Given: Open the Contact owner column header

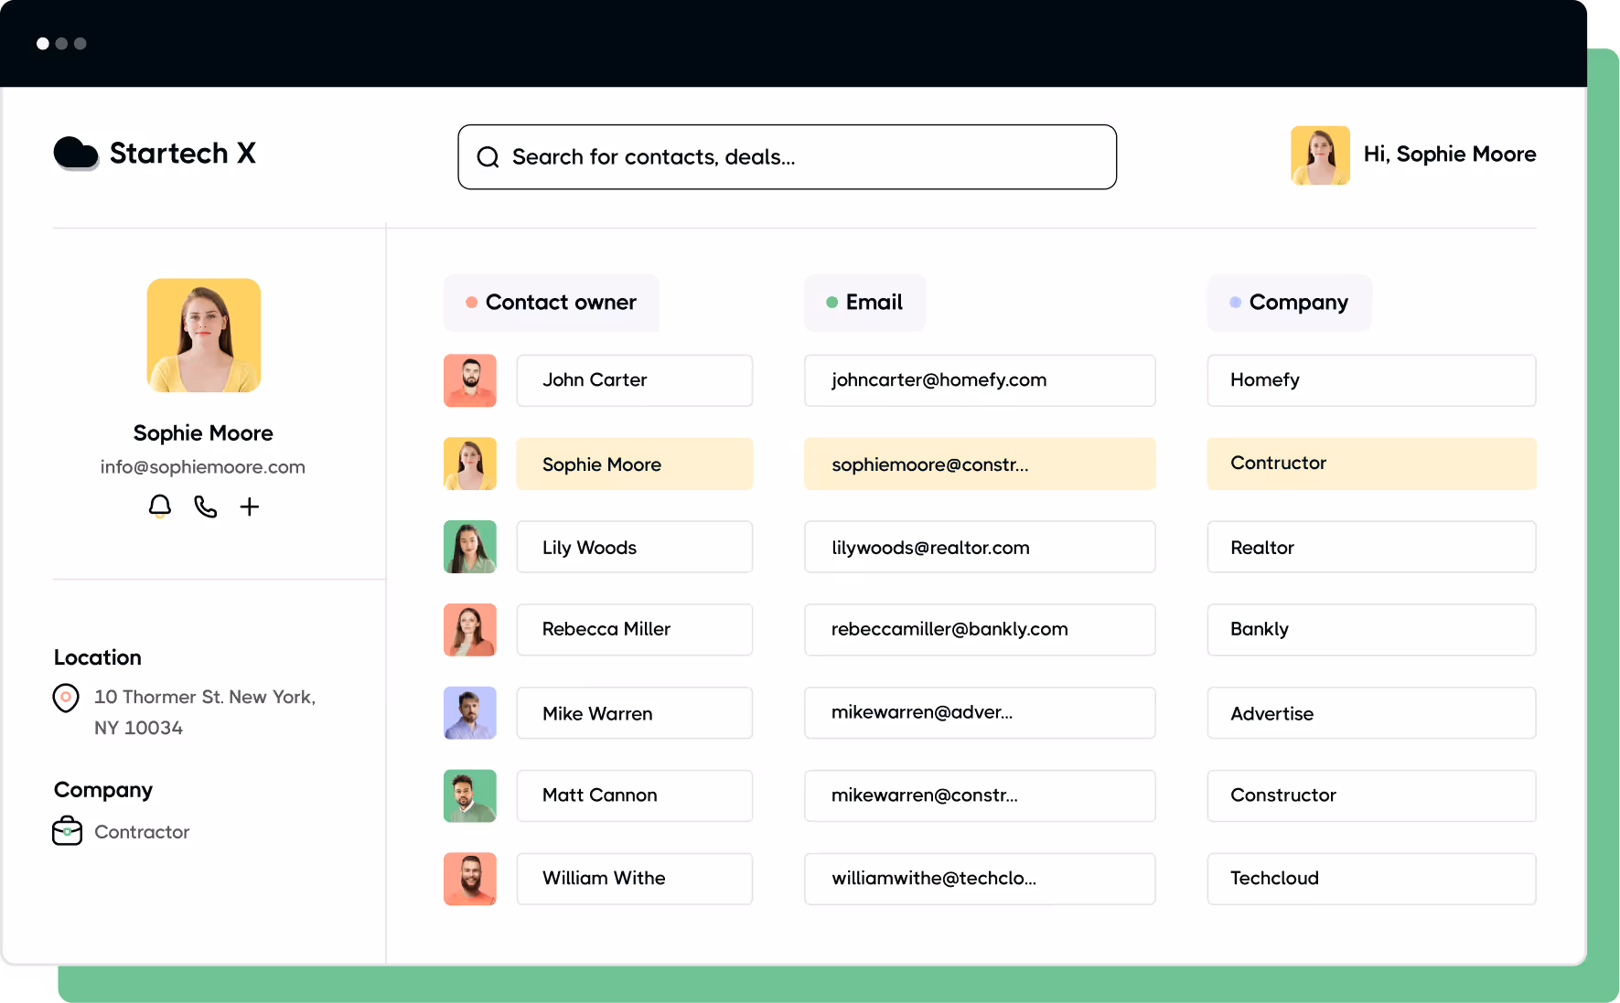Looking at the screenshot, I should point(551,303).
